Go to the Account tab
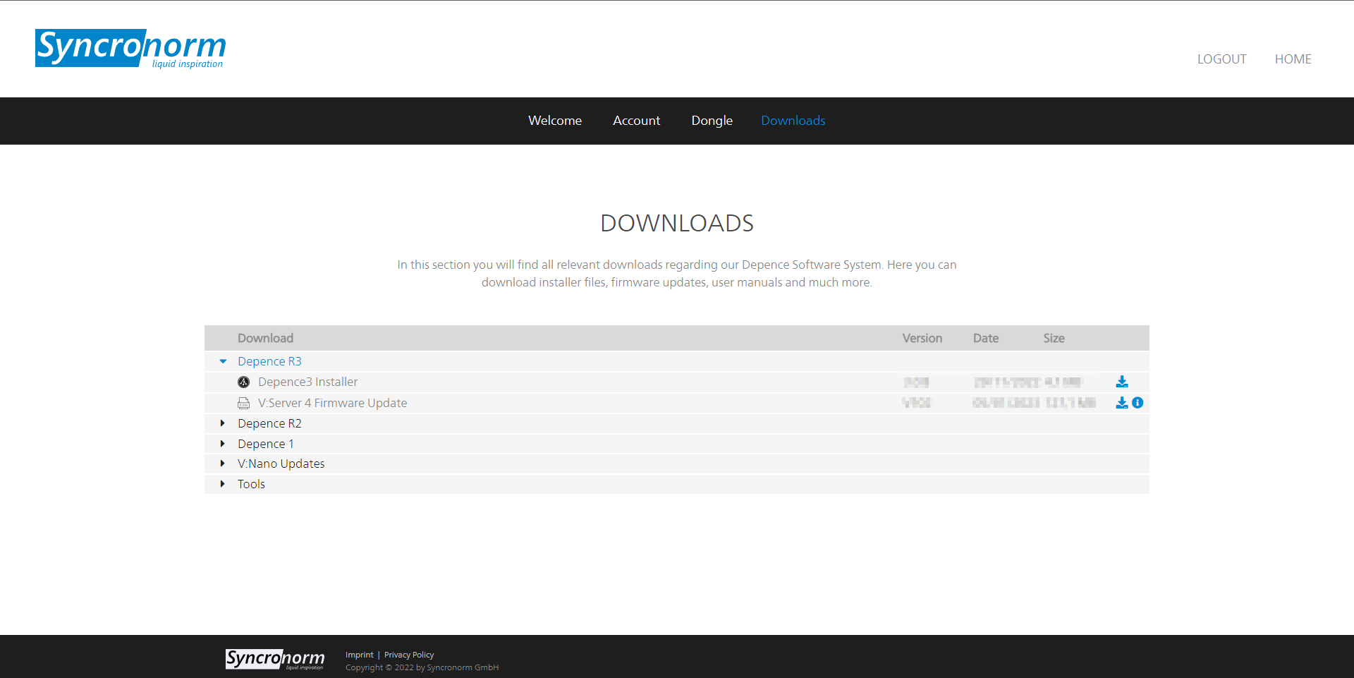 [637, 121]
